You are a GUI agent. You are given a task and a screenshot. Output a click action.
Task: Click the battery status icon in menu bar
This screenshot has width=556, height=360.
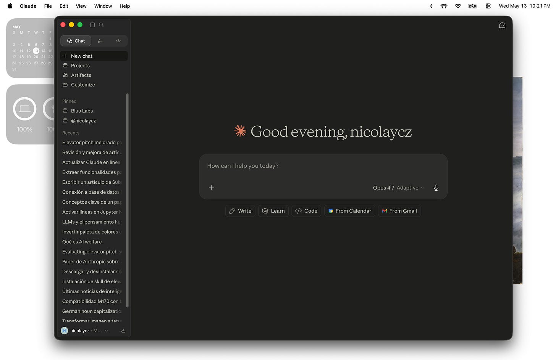pos(473,6)
